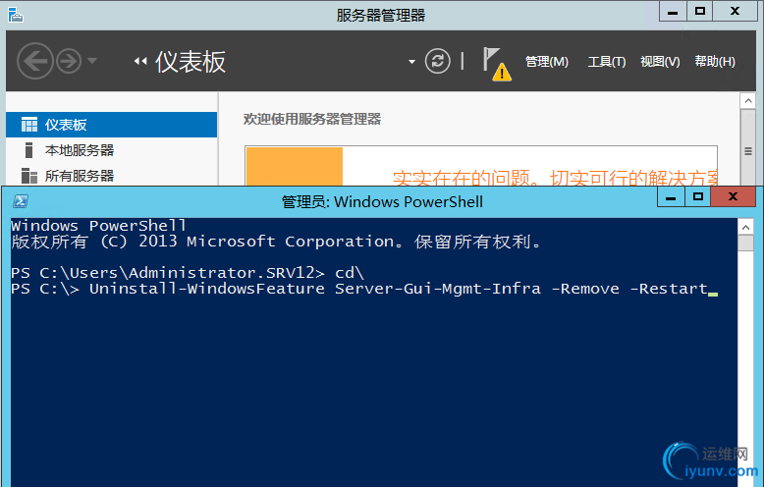Viewport: 764px width, 487px height.
Task: Select 所有服务器 in the sidebar
Action: point(79,176)
